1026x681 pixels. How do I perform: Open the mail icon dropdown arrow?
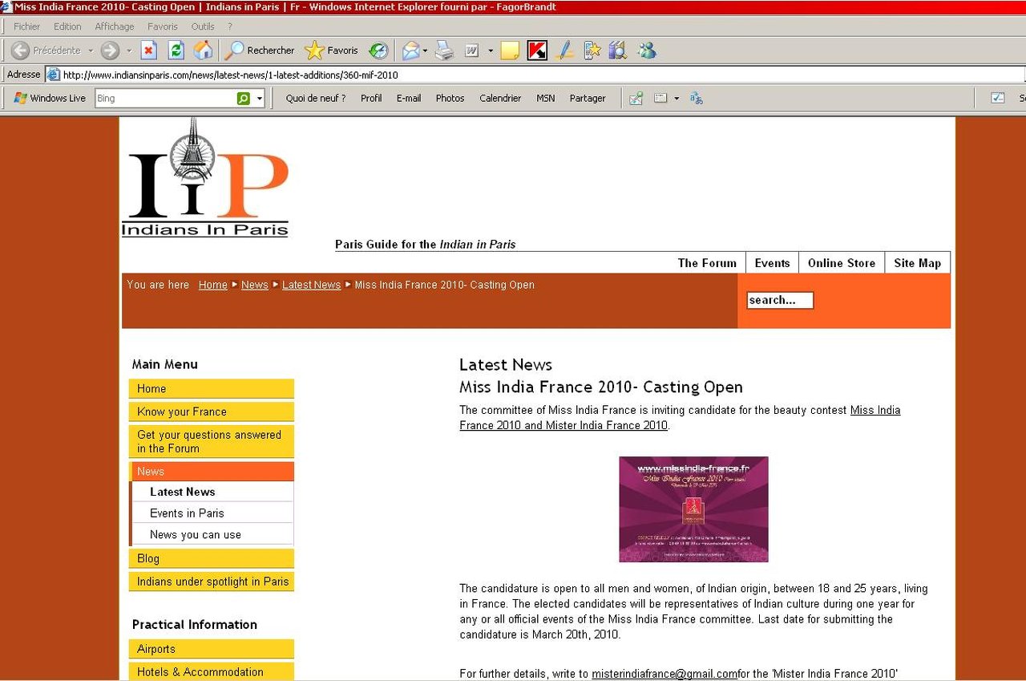[426, 51]
